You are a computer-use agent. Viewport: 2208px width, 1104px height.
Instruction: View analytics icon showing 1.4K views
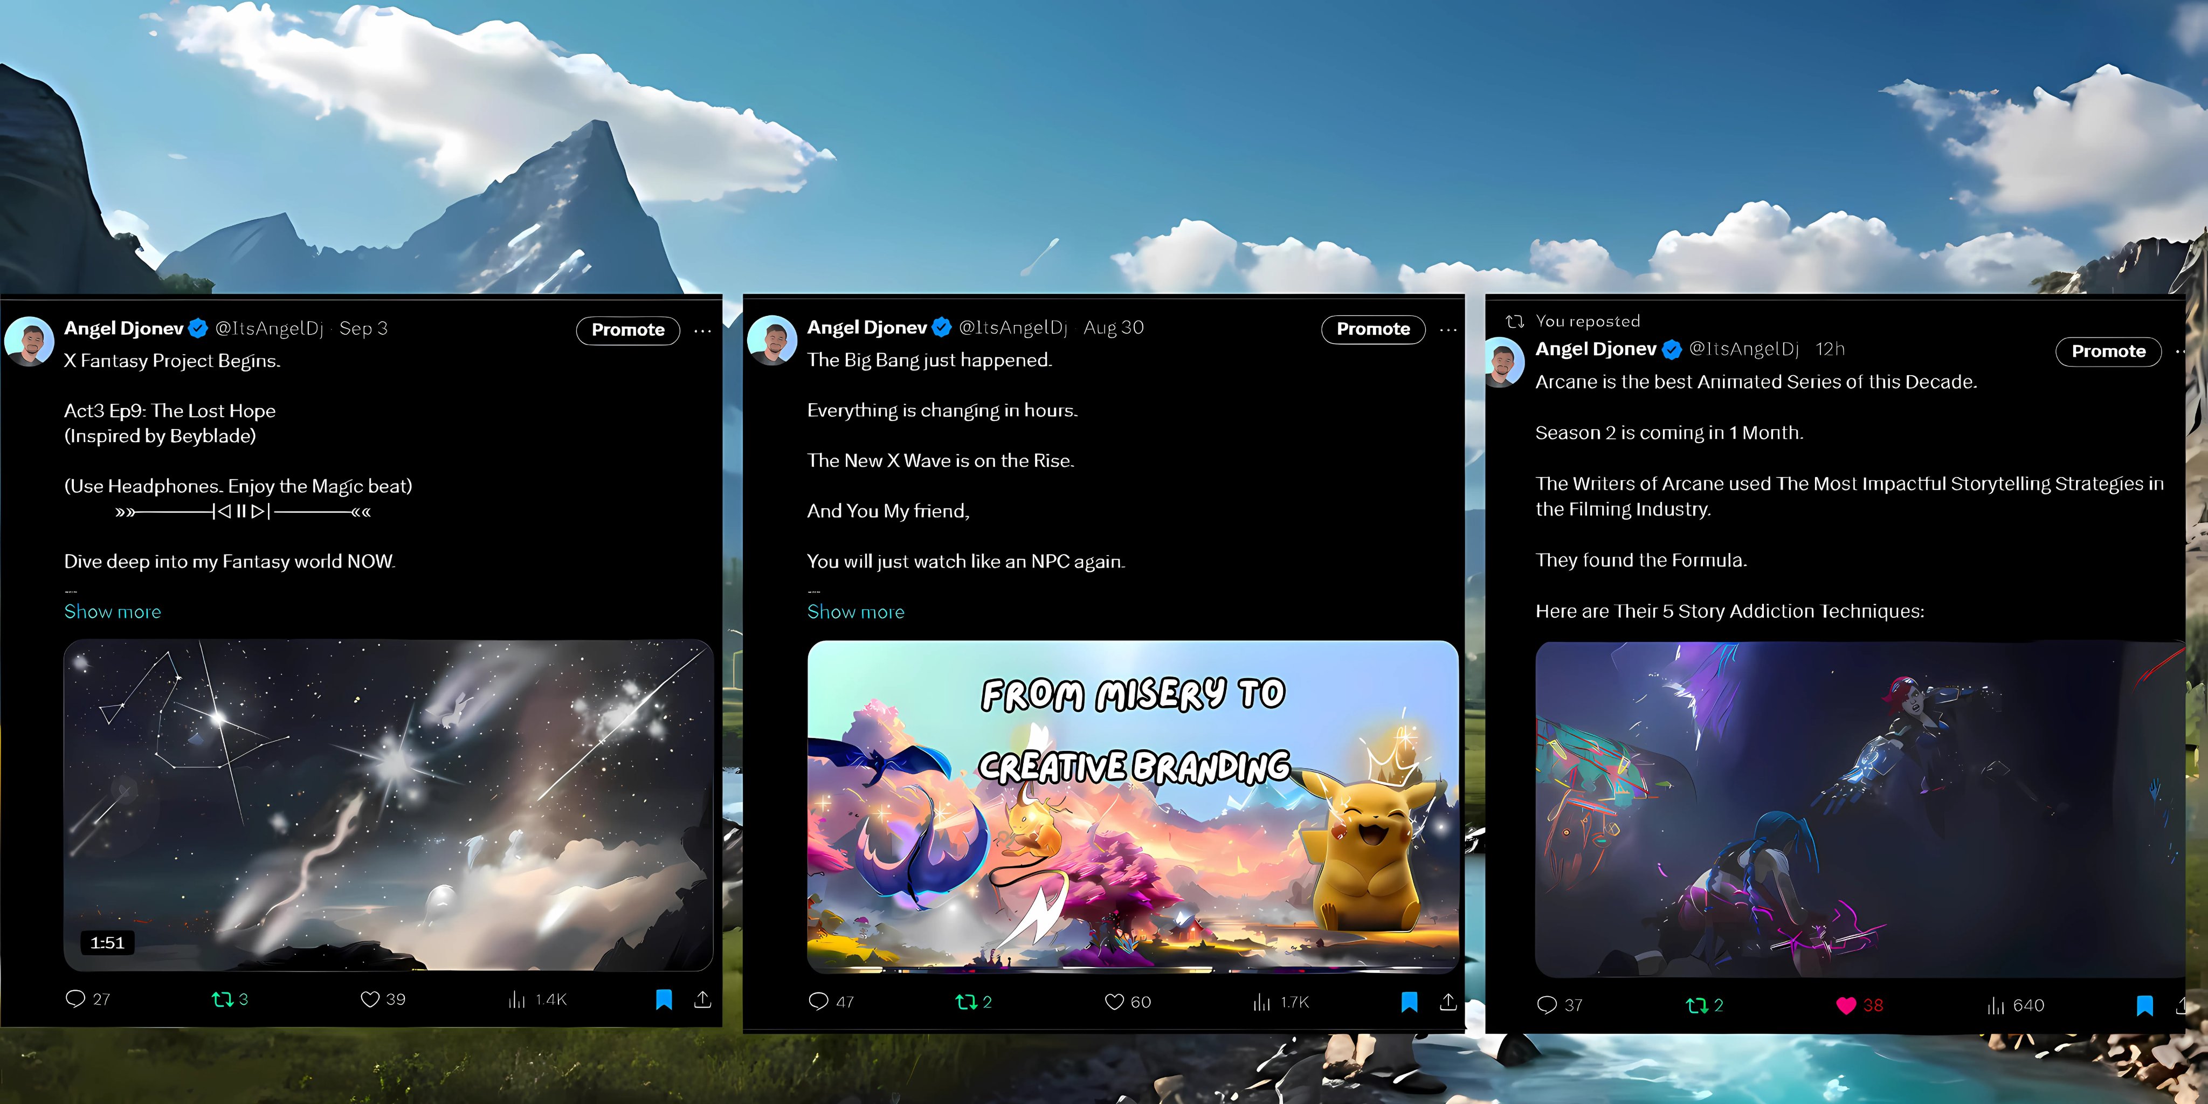coord(517,999)
